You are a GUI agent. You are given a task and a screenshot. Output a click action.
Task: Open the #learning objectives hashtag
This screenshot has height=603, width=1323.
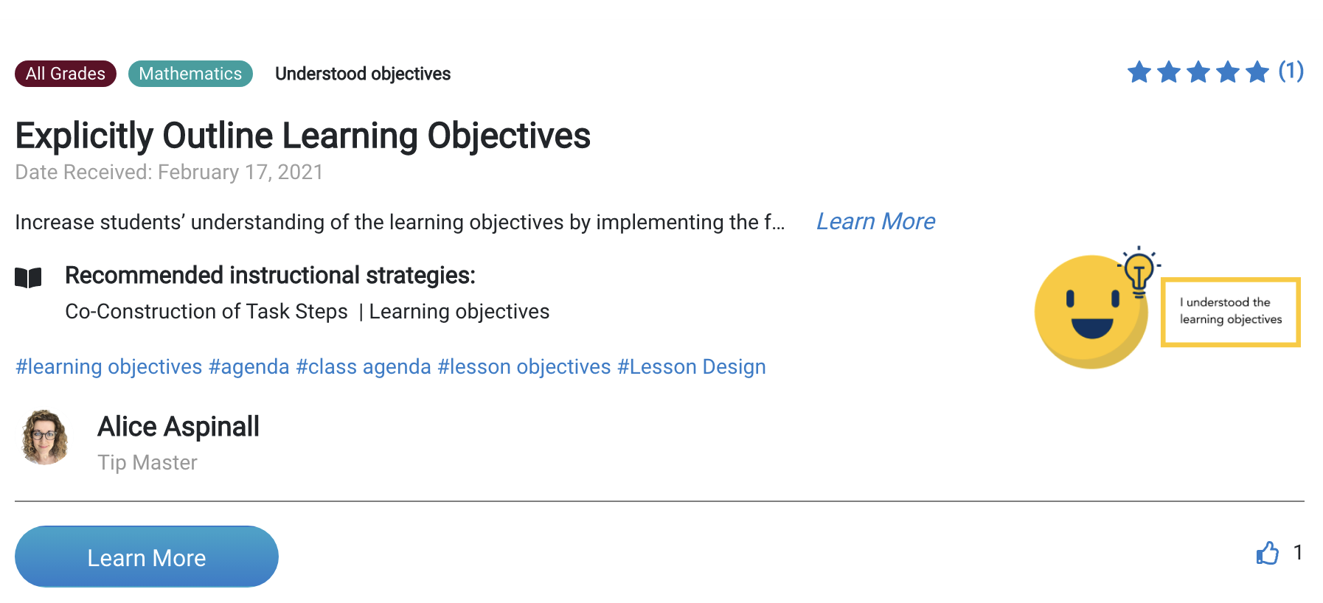[x=109, y=367]
